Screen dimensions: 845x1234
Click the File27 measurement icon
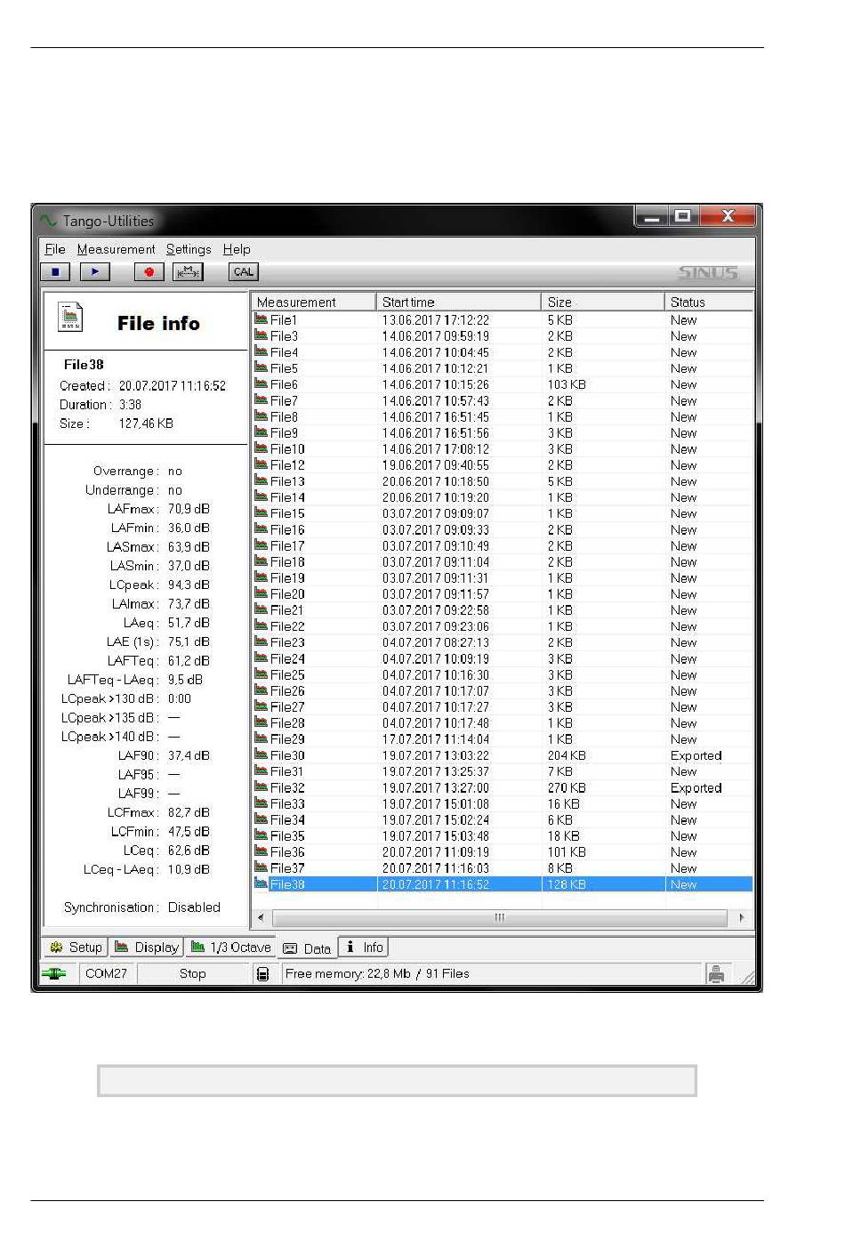point(262,706)
